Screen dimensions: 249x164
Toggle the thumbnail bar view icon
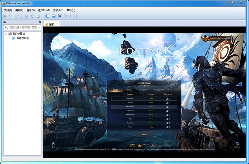tap(54, 16)
